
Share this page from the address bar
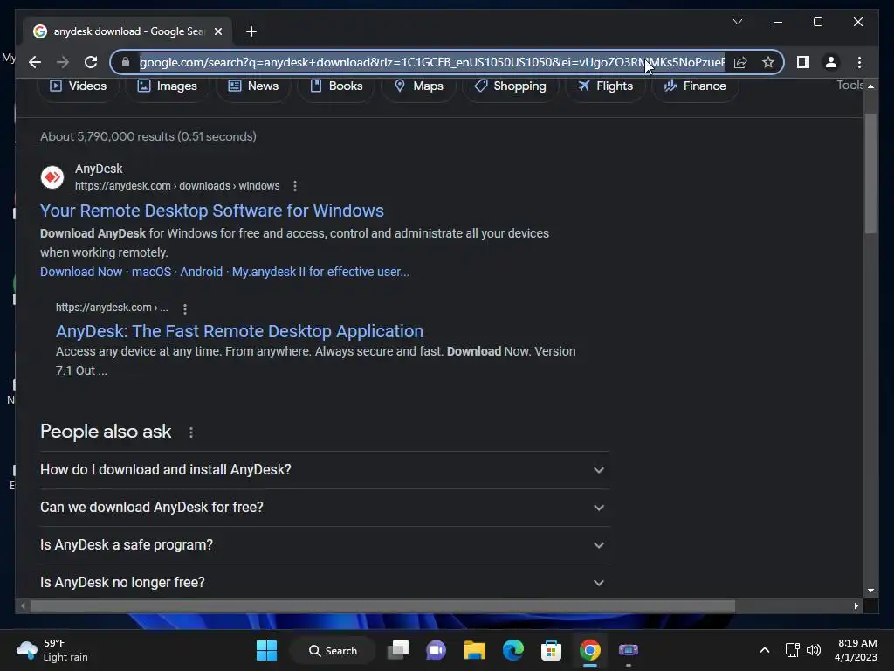point(740,62)
